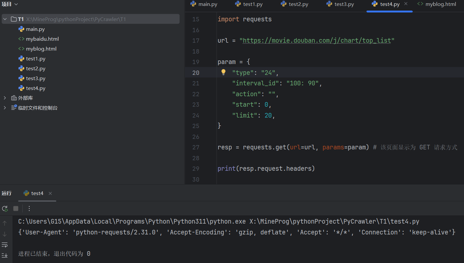The height and width of the screenshot is (263, 464).
Task: Click the Rerun test4 icon
Action: pos(5,208)
